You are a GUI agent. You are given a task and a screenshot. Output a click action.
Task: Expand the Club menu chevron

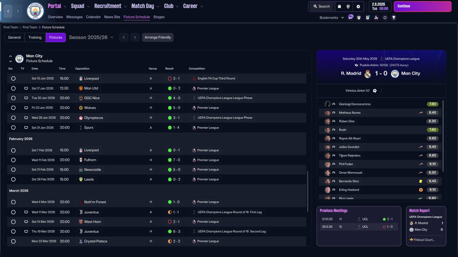[177, 6]
